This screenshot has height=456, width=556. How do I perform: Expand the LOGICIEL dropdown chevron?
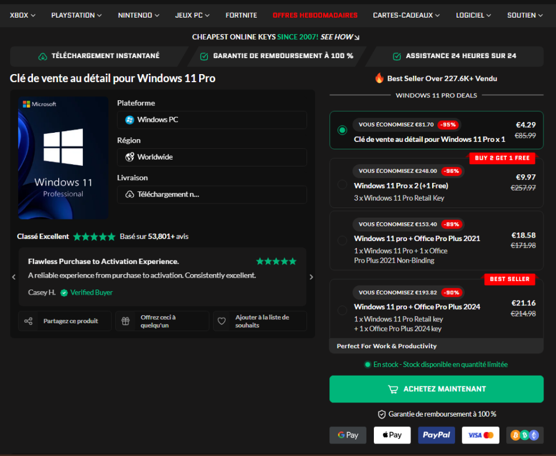tap(489, 15)
